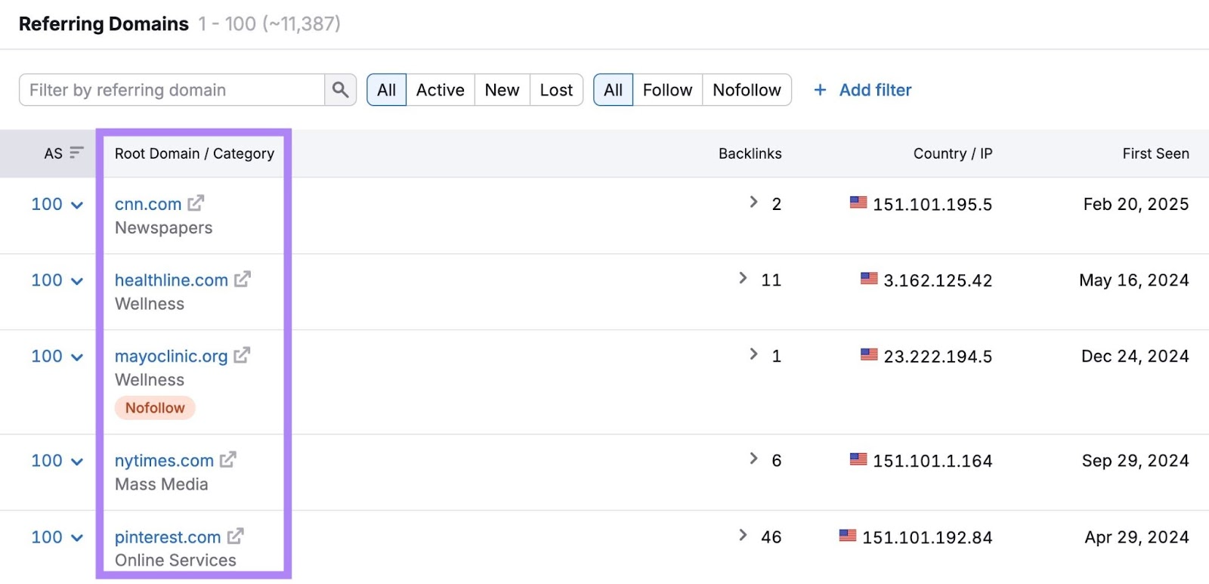Open healthline.com external link icon
This screenshot has width=1209, height=584.
242,280
